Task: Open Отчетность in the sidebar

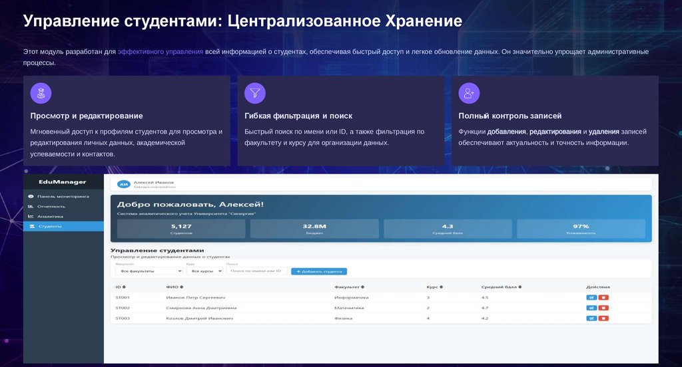Action: (x=63, y=206)
